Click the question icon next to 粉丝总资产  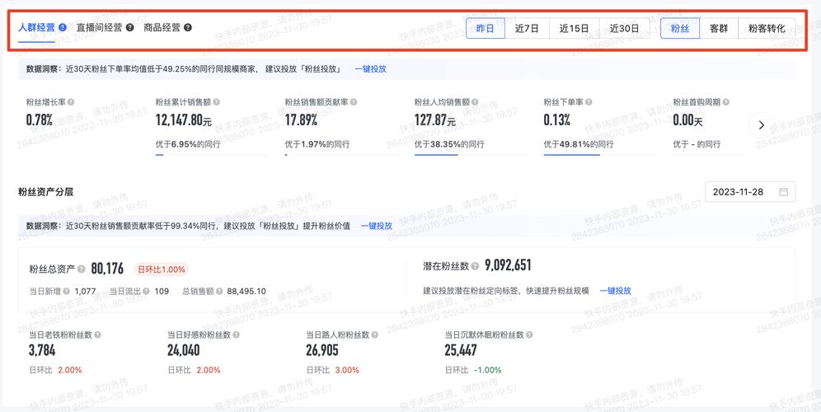tap(82, 269)
